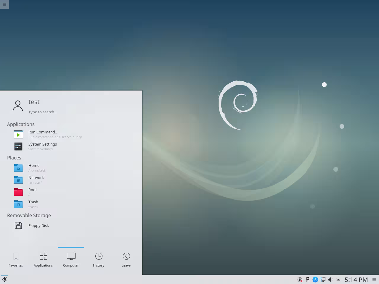379x284 pixels.
Task: Open the Network remote place
Action: pos(36,180)
